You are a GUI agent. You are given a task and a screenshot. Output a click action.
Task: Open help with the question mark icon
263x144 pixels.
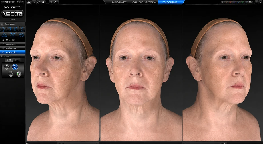coord(260,2)
